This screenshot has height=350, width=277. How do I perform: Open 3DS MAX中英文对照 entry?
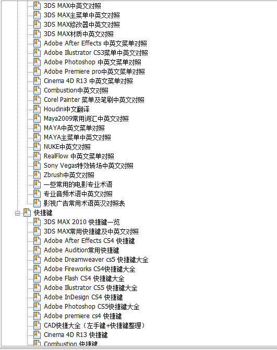coord(72,6)
